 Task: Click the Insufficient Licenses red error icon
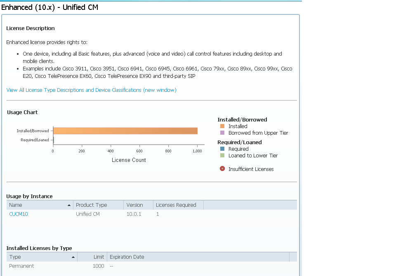coord(222,168)
